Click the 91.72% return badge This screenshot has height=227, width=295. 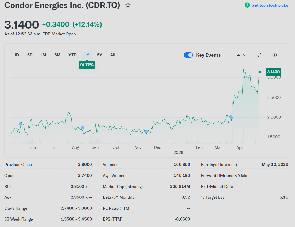click(87, 65)
